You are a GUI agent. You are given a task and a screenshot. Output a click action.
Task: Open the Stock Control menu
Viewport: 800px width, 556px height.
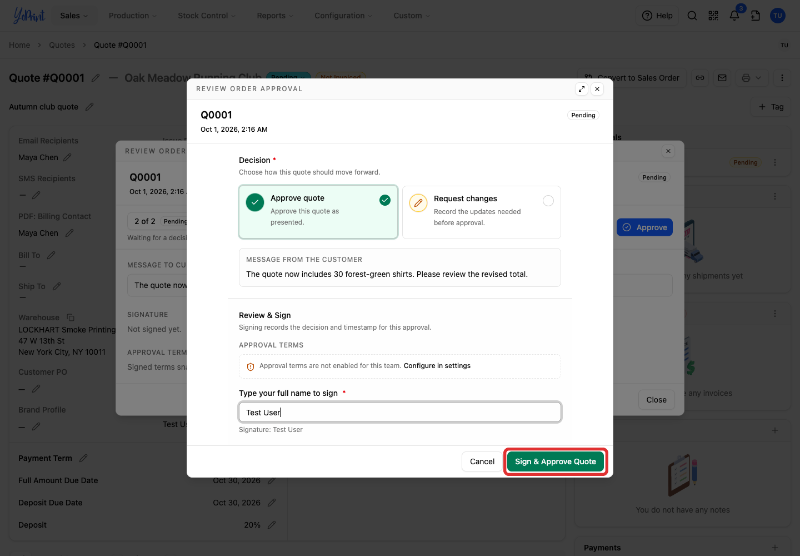[x=207, y=16]
